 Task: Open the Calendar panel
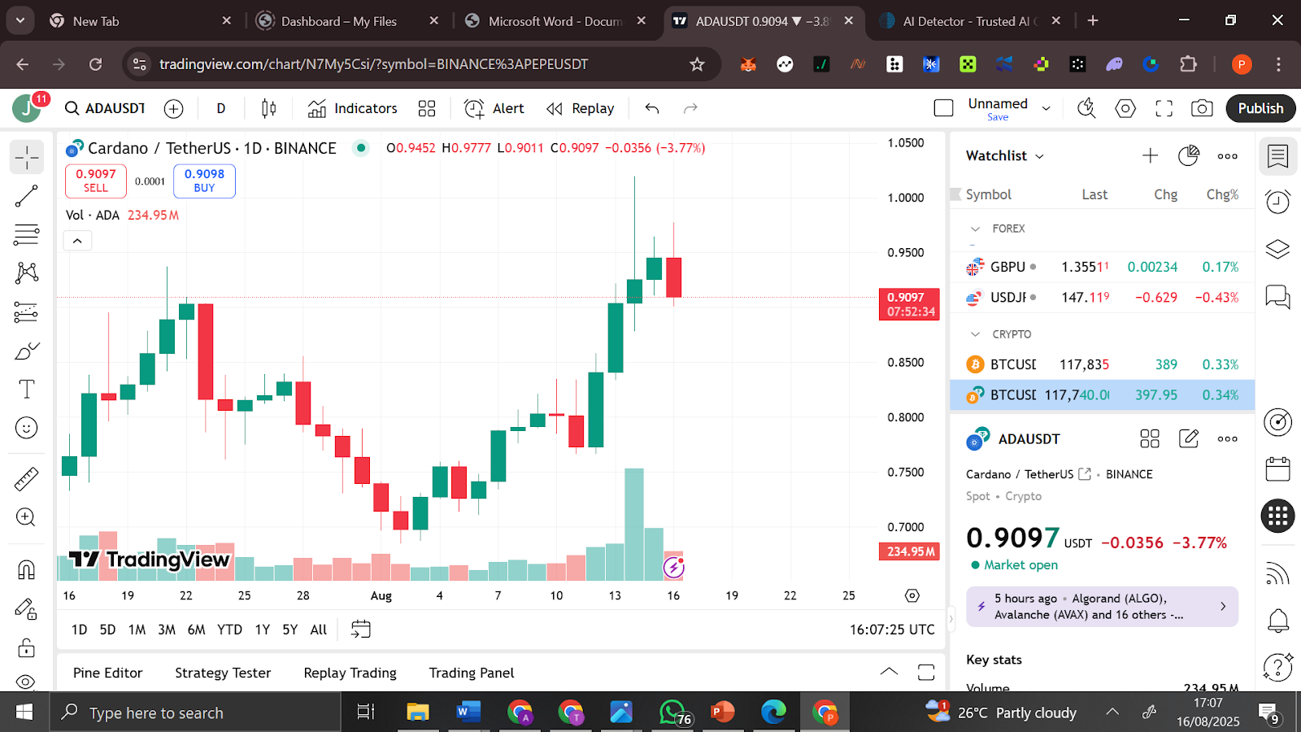coord(1277,469)
